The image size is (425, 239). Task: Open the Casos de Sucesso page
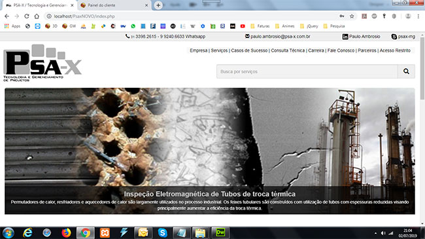pyautogui.click(x=249, y=50)
